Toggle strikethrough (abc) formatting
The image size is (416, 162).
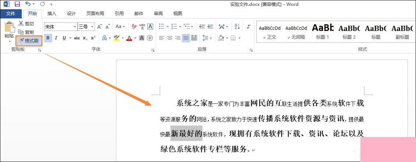pos(77,38)
